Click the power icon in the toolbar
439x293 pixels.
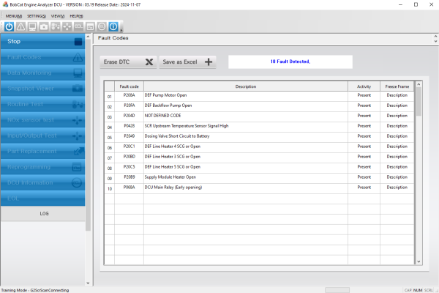(9, 26)
